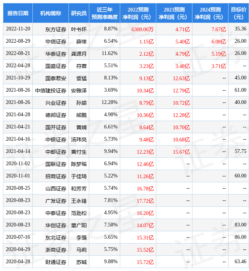Click the 近三年预测准确度 column header
Image resolution: width=249 pixels, height=271 pixels.
click(x=105, y=13)
